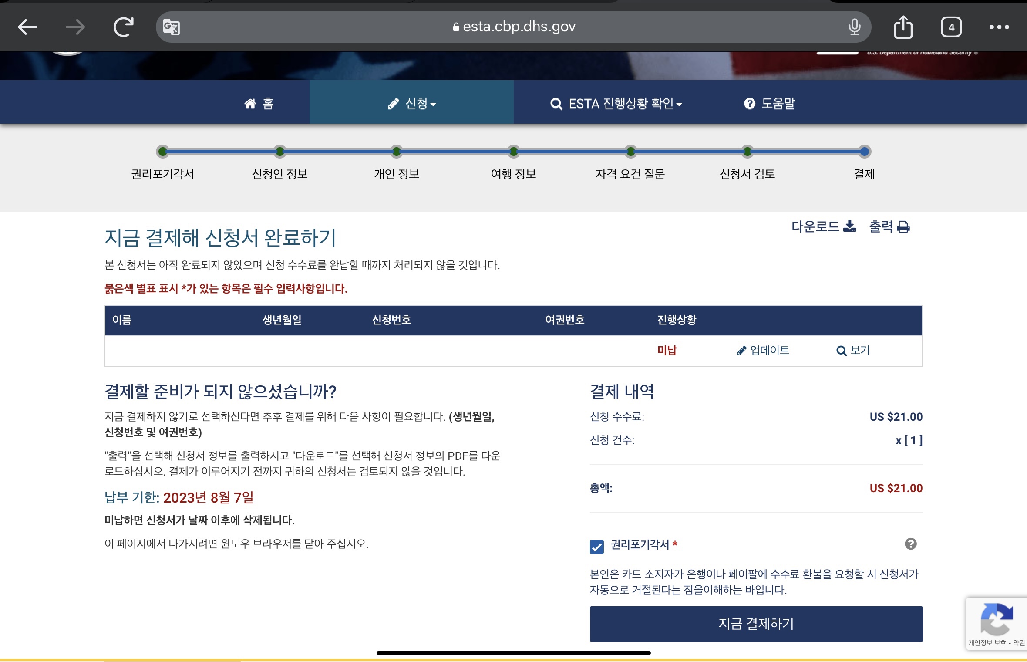Expand the 신청 dropdown menu
This screenshot has height=662, width=1027.
click(x=411, y=104)
